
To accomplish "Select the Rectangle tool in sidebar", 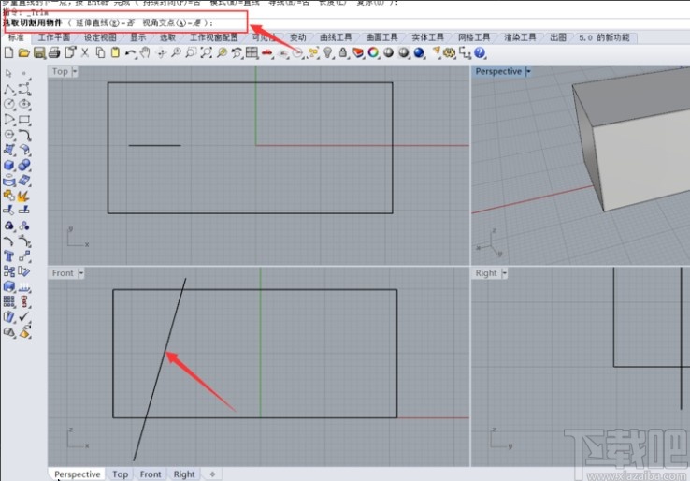I will click(x=24, y=120).
